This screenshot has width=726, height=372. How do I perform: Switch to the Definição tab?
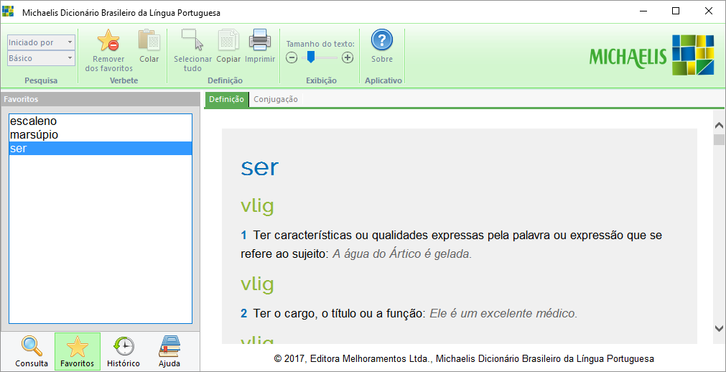click(226, 99)
